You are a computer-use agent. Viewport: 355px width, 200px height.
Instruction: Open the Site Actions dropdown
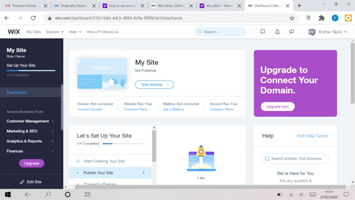[x=154, y=85]
